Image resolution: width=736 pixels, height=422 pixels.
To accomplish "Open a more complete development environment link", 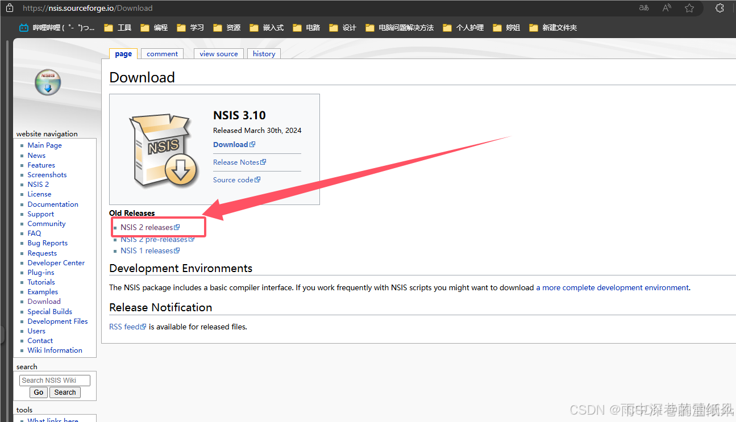I will click(x=613, y=287).
